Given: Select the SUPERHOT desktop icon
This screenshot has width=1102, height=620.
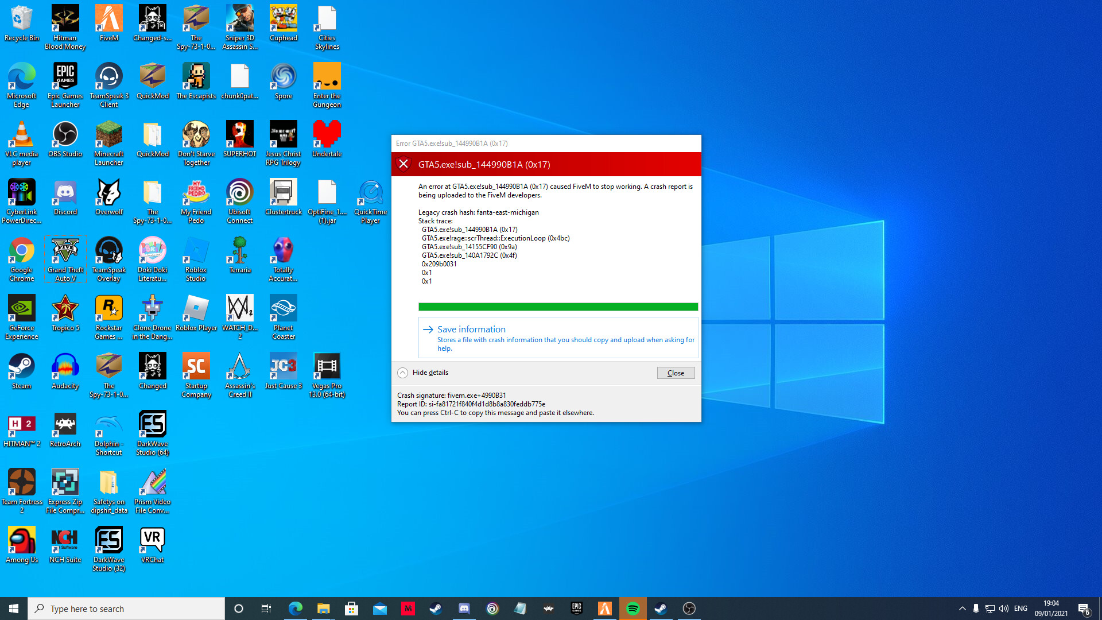Looking at the screenshot, I should coord(240,140).
